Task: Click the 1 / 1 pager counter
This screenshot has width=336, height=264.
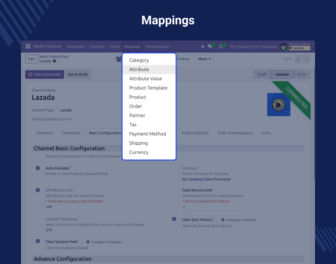Action: pyautogui.click(x=288, y=59)
